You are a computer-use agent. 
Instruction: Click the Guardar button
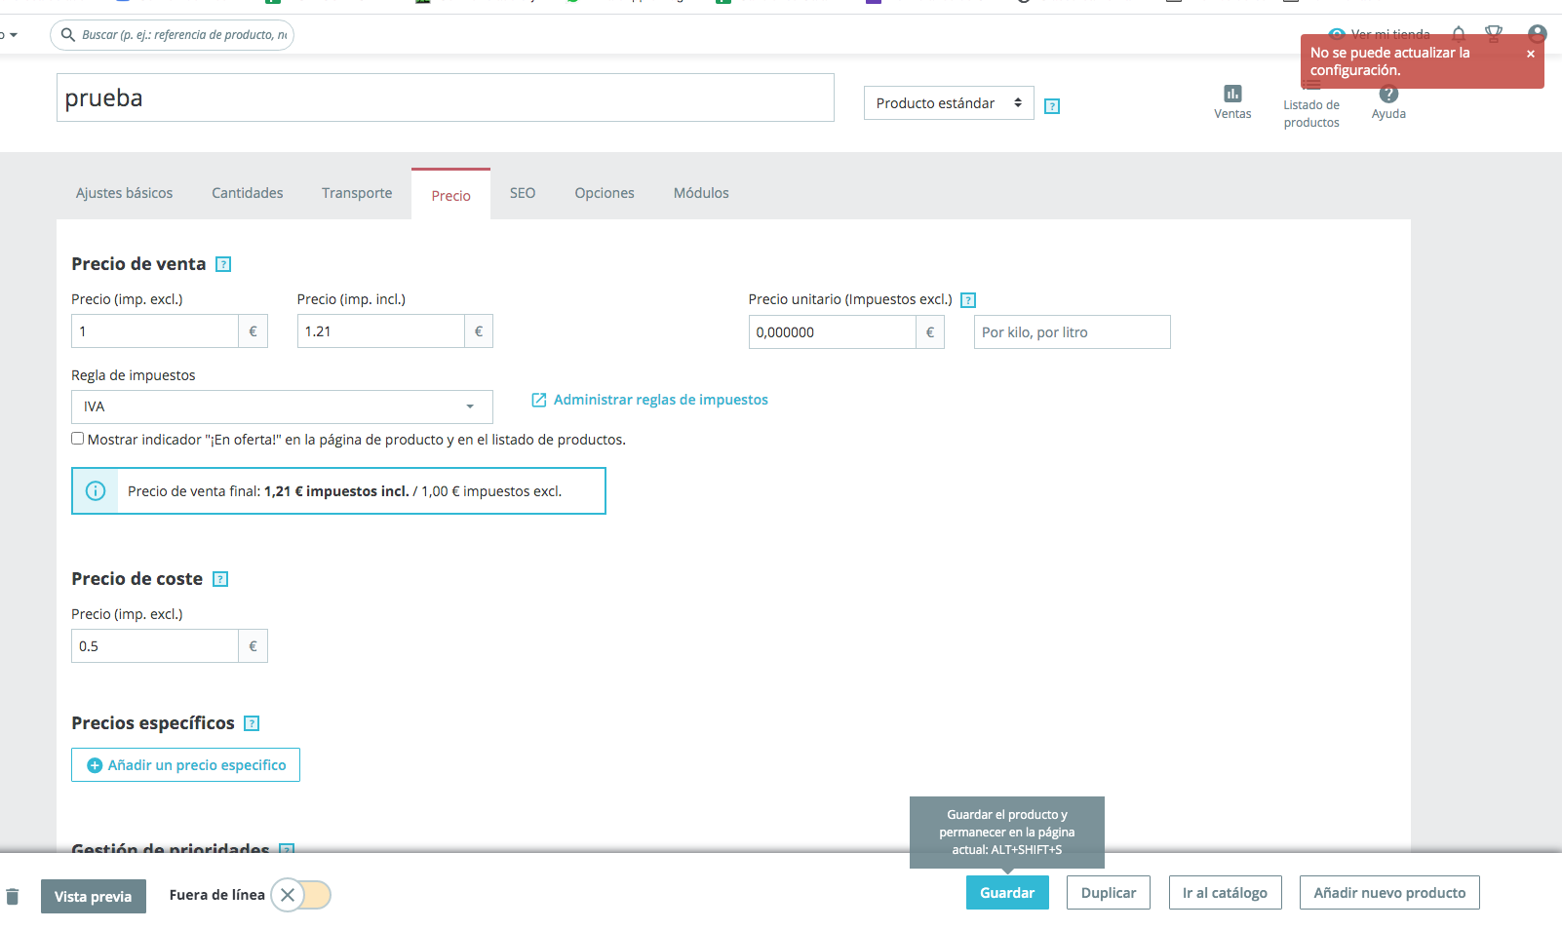(x=1007, y=893)
